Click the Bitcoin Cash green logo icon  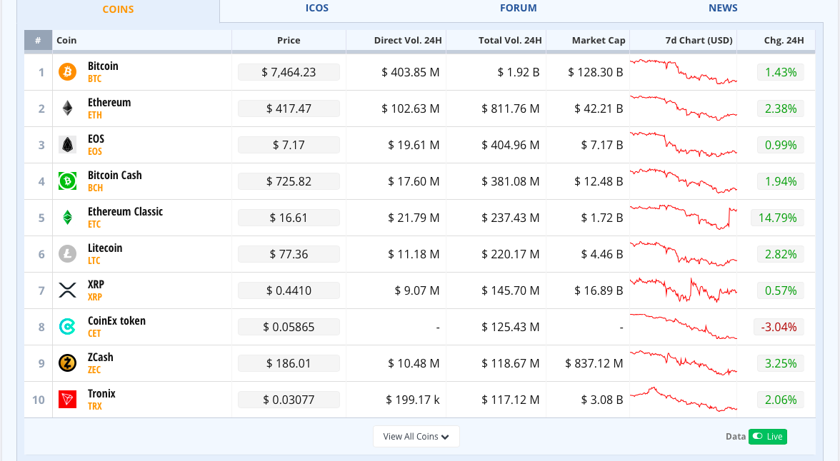67,181
